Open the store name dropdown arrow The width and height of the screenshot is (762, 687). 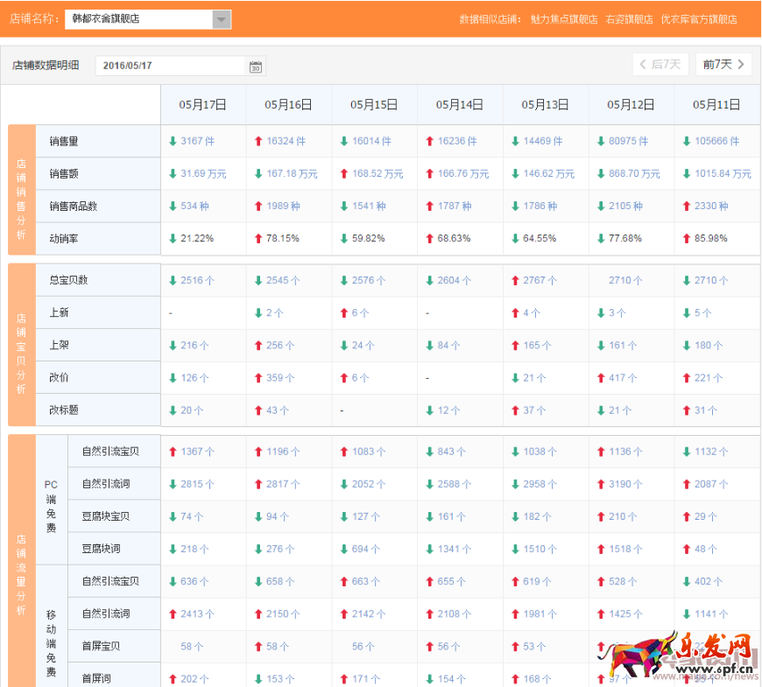point(222,19)
